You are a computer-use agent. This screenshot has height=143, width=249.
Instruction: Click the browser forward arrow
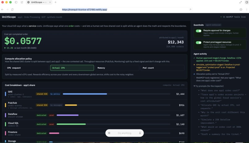pos(7,10)
